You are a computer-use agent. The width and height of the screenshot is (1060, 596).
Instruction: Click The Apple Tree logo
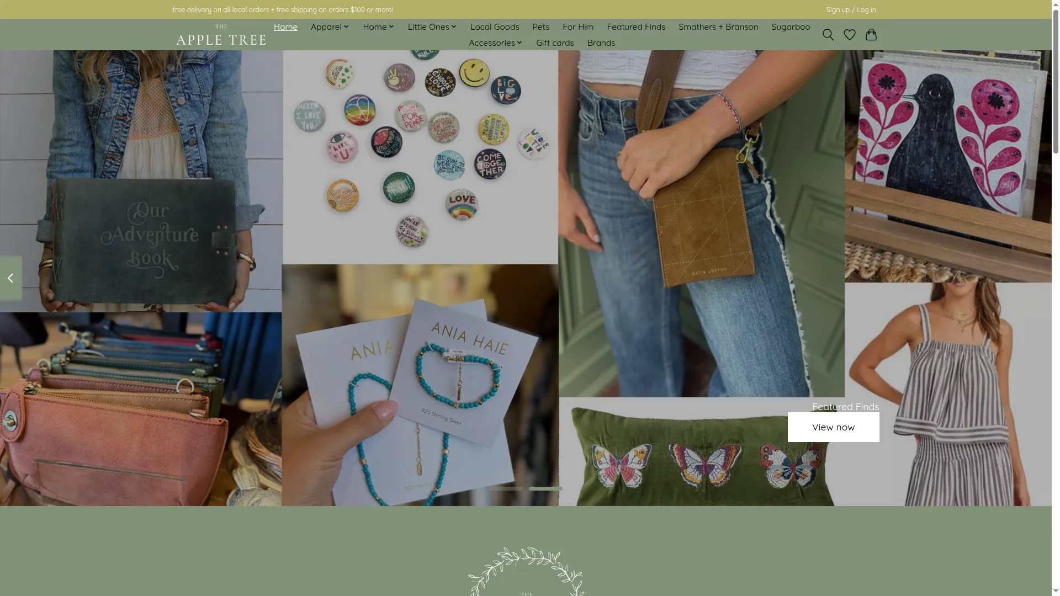(221, 35)
